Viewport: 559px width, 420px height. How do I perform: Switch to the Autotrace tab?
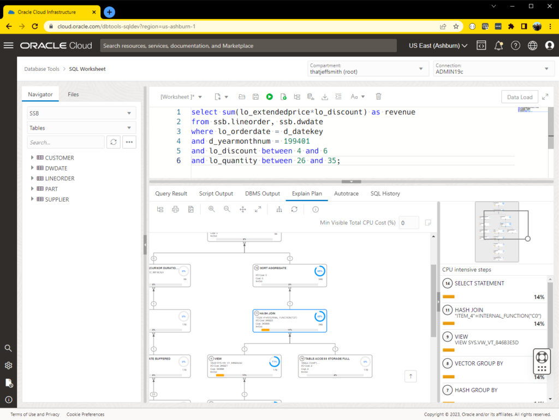(346, 193)
